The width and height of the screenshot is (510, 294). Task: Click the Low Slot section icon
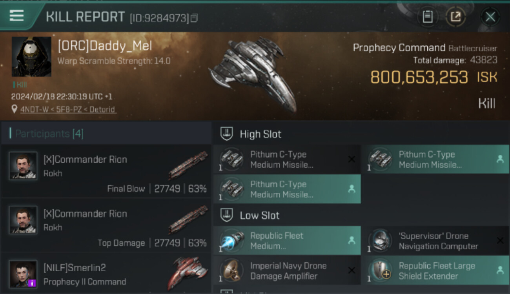[x=227, y=215]
